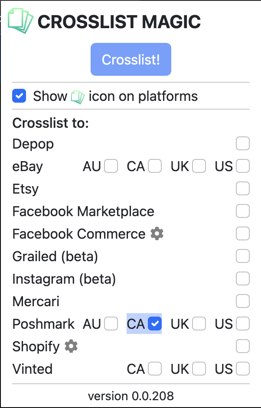Click the Crosslist Magic logo icon
This screenshot has height=408, width=261.
pyautogui.click(x=20, y=21)
